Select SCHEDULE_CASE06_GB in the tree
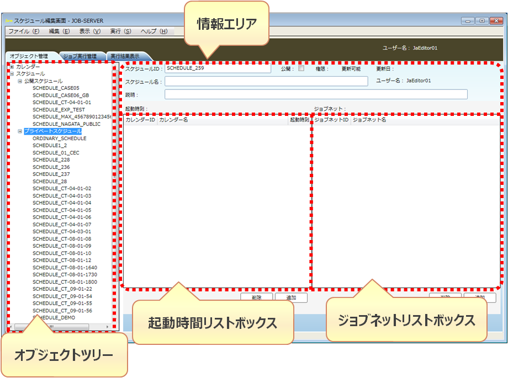The image size is (508, 378). 61,95
